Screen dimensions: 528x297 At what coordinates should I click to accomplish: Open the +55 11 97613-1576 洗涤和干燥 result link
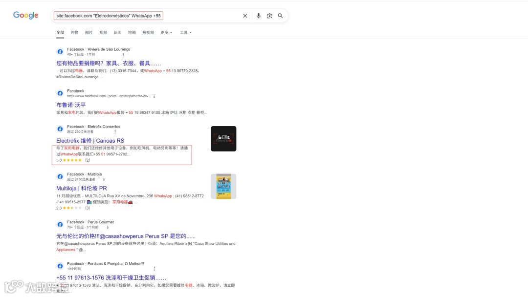(111, 278)
